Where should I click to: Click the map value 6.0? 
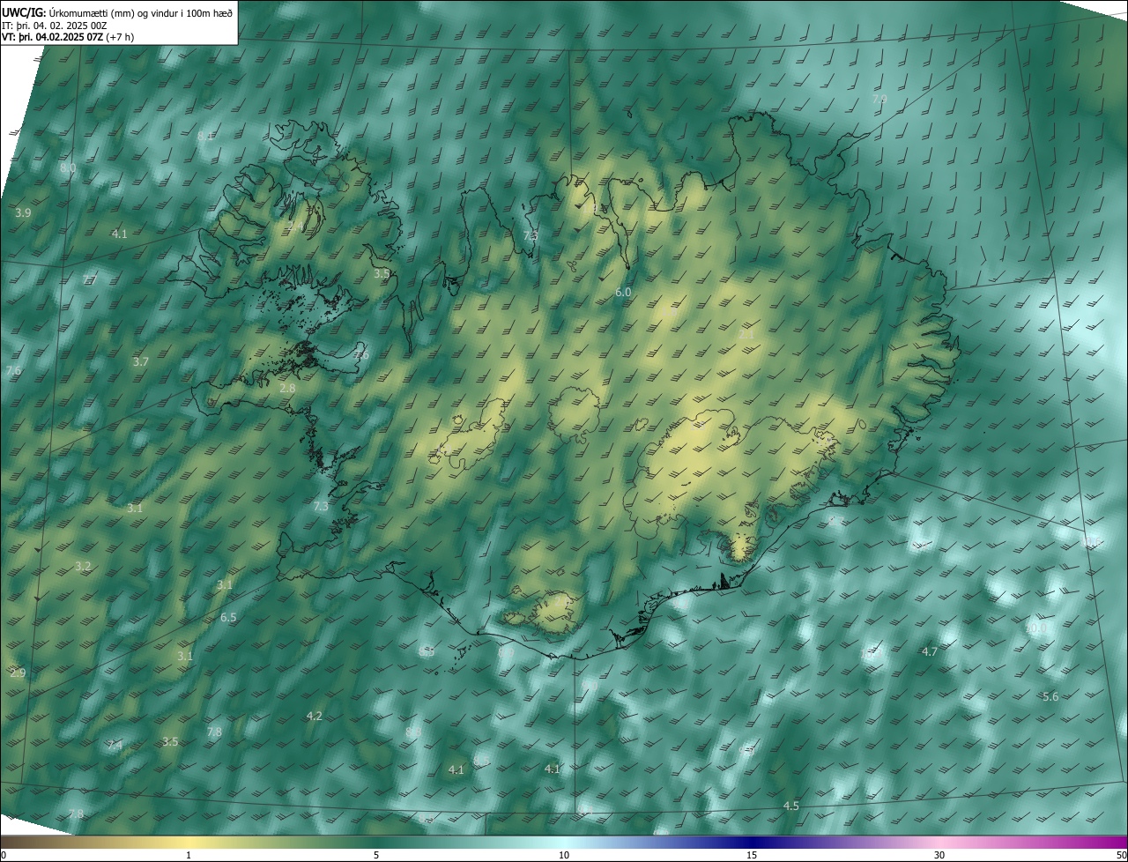click(x=623, y=292)
